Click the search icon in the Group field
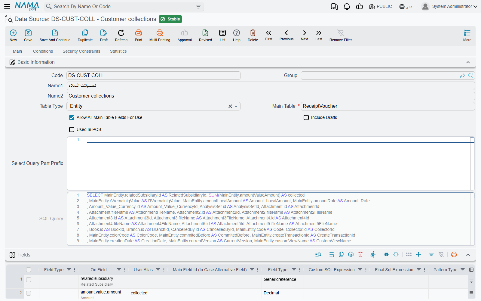 pos(471,76)
